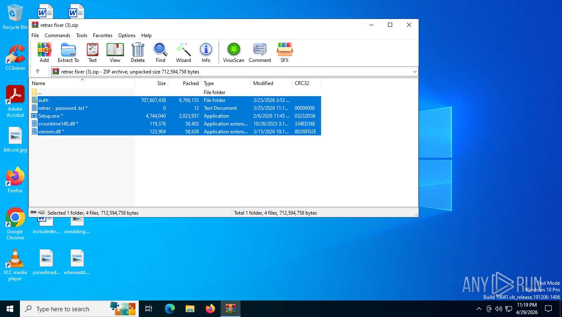The height and width of the screenshot is (317, 562).
Task: Sort by the Name column header
Action: pyautogui.click(x=82, y=83)
